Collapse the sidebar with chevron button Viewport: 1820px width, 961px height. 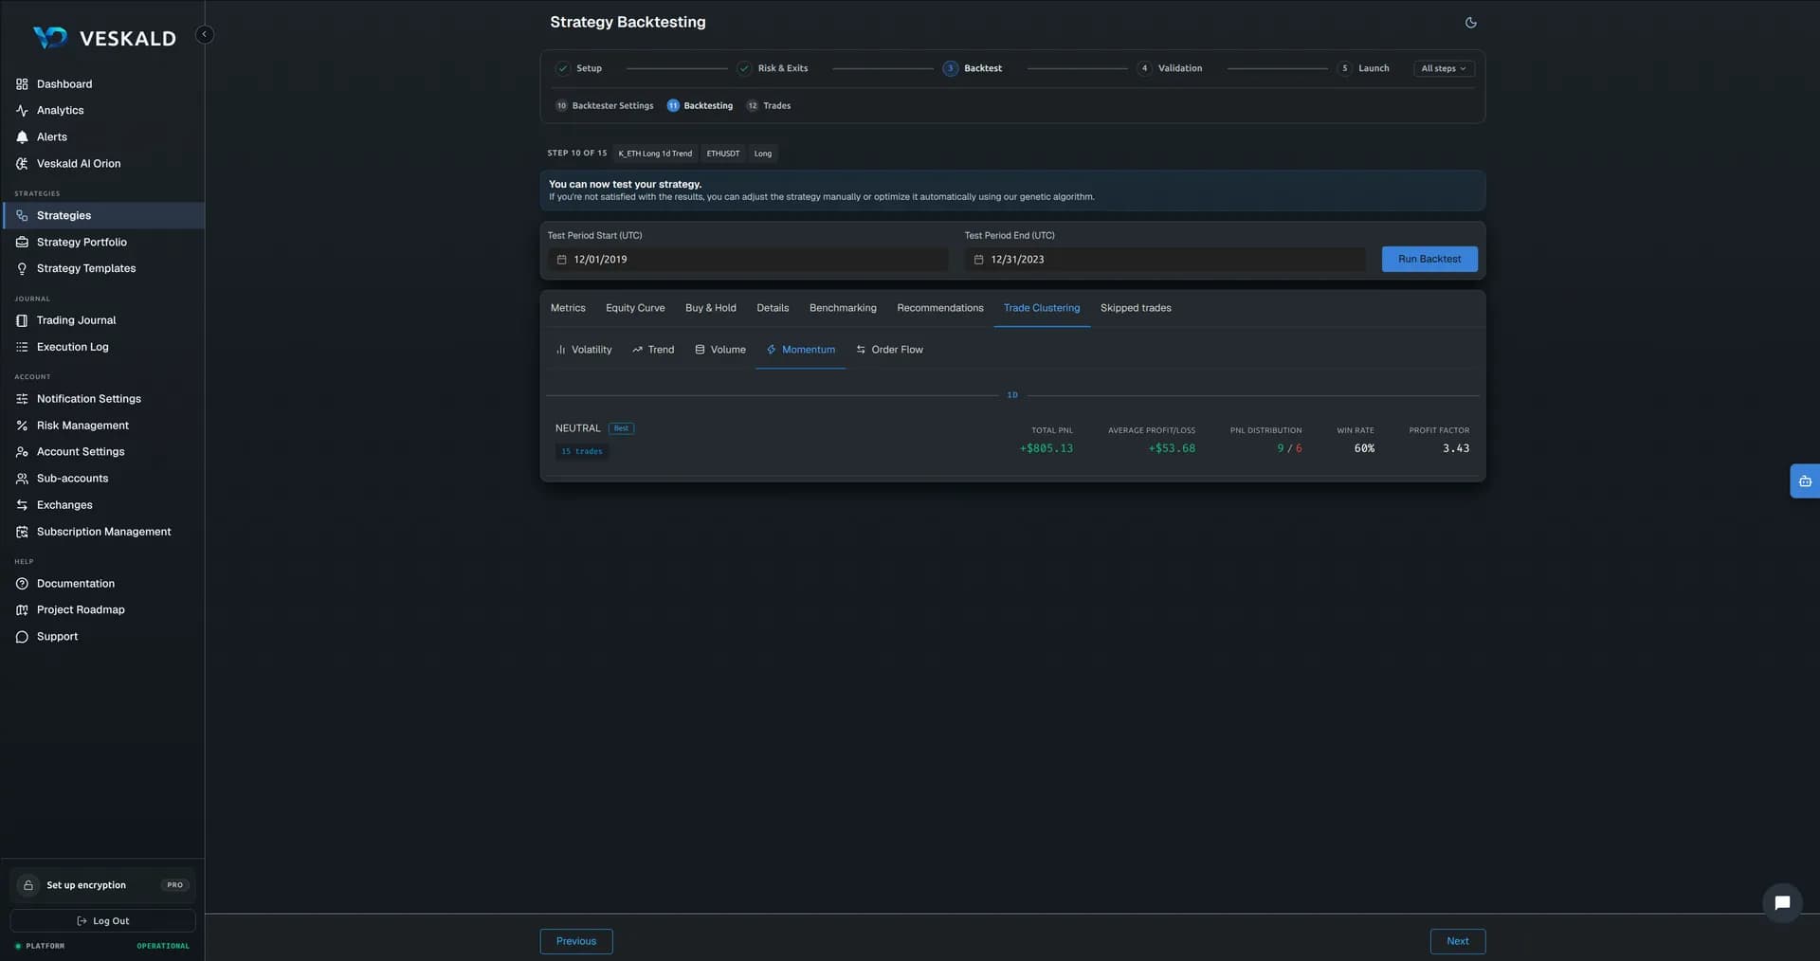coord(204,34)
